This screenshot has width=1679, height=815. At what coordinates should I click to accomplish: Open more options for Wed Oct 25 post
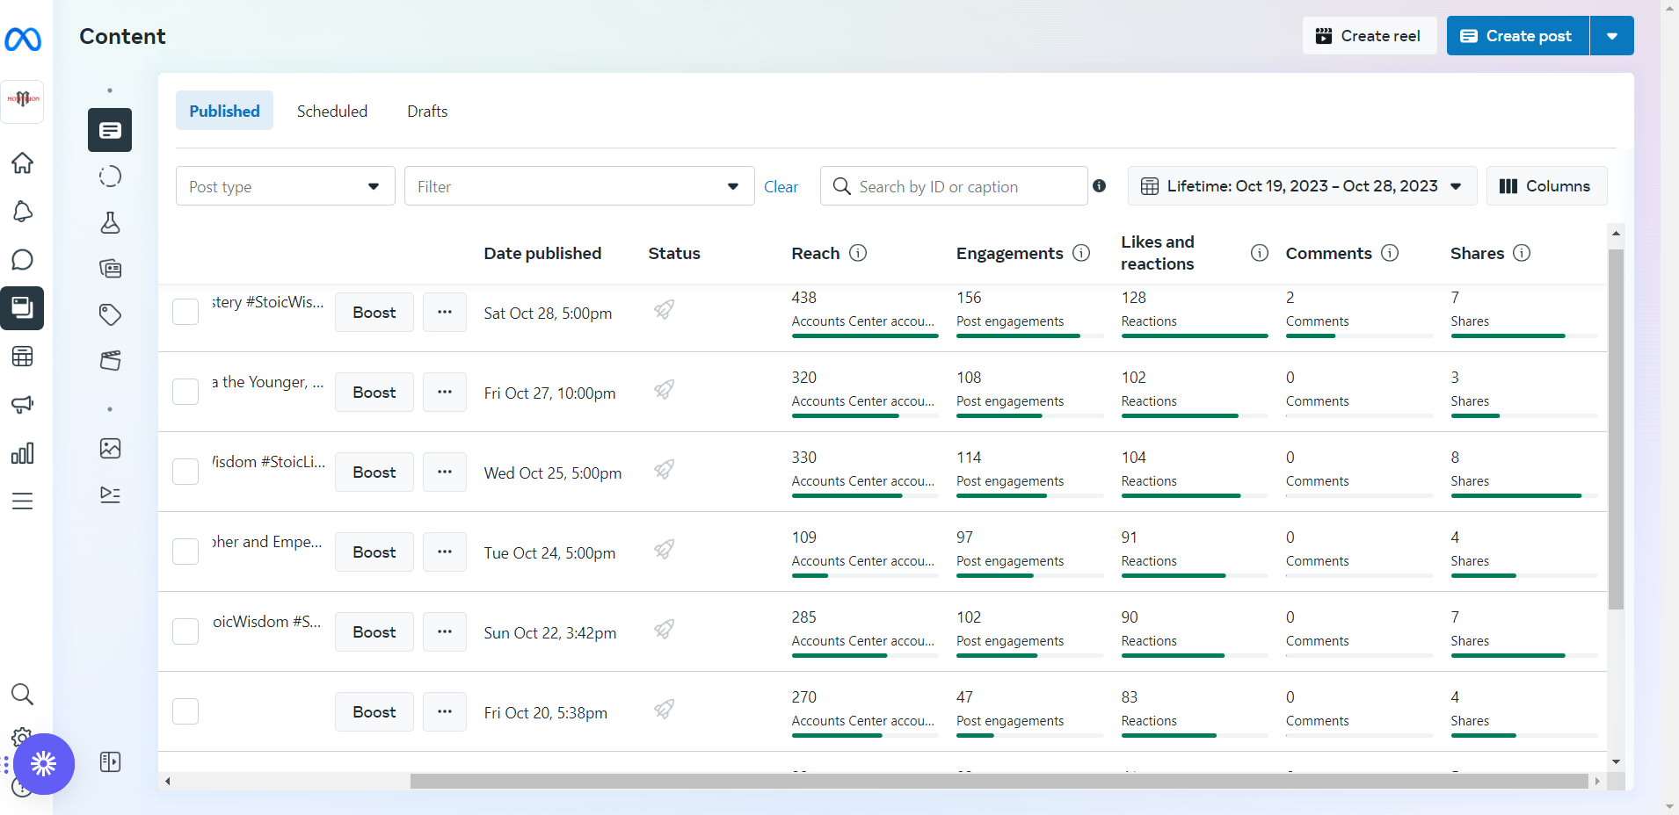tap(445, 472)
